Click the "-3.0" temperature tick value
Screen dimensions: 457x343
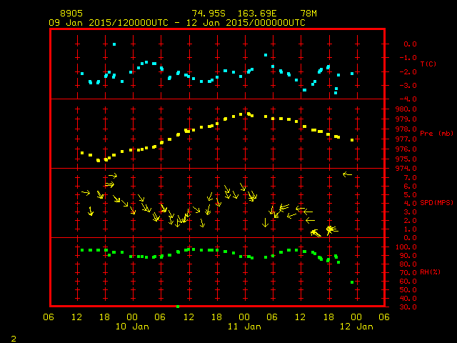[x=408, y=86]
